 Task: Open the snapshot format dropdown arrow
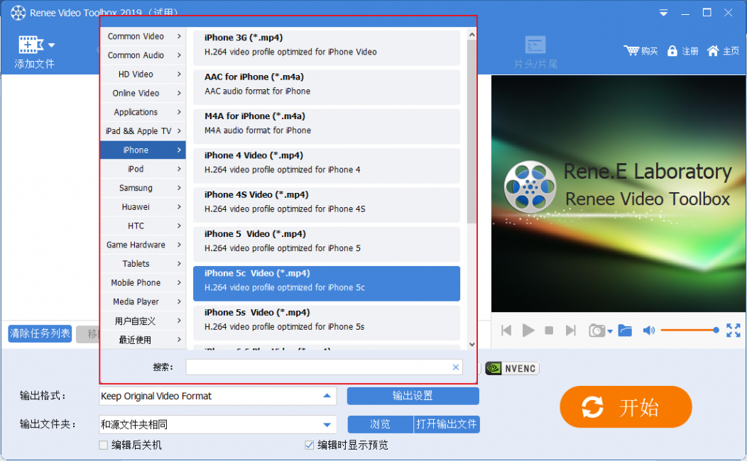click(x=610, y=332)
